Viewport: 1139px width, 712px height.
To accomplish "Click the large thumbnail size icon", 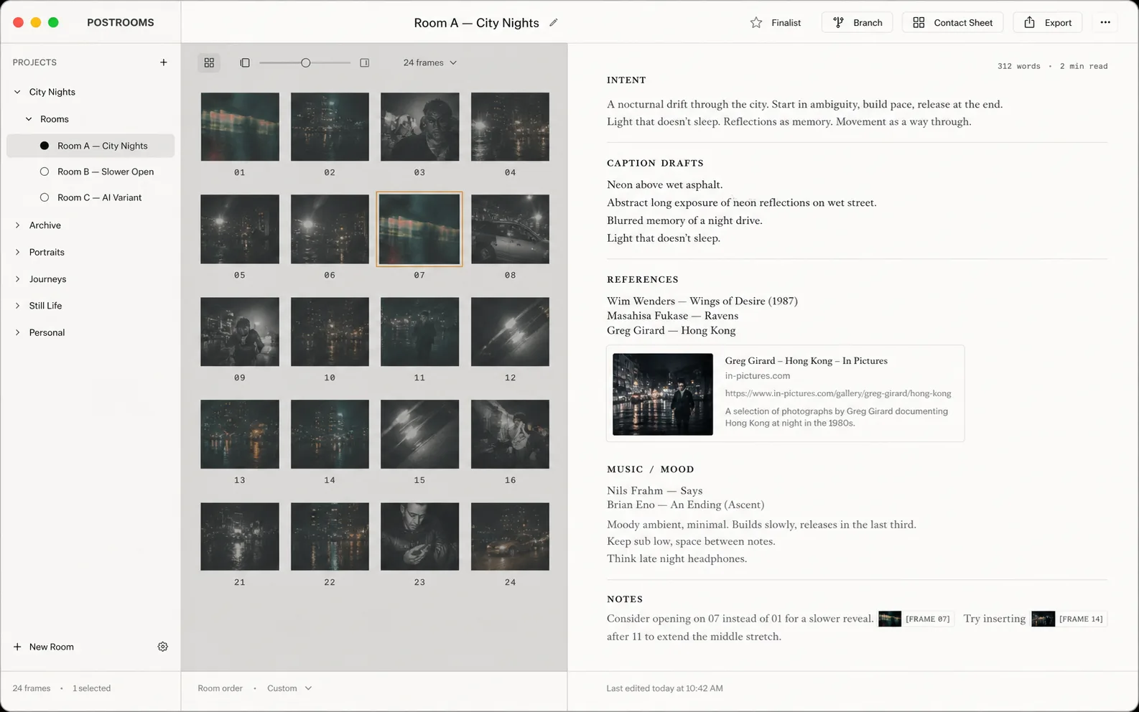I will pyautogui.click(x=365, y=62).
